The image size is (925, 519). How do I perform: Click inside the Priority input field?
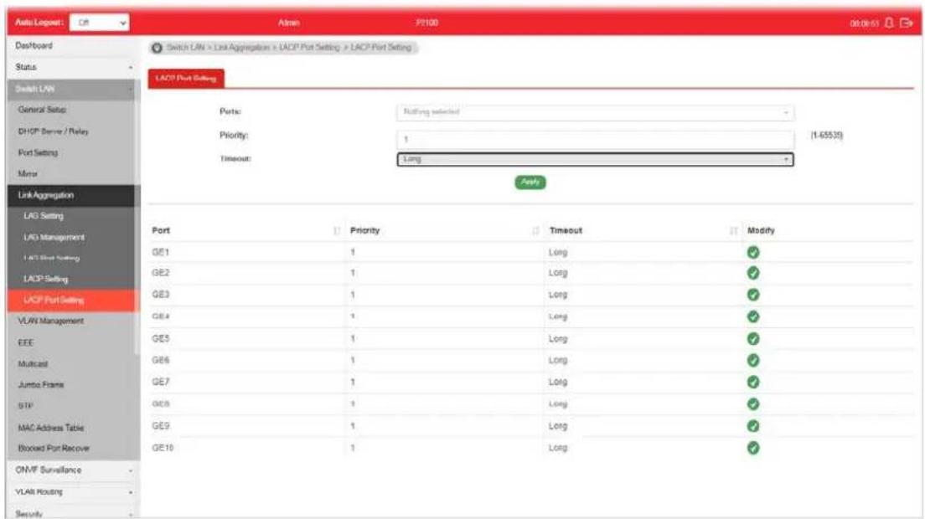tap(595, 139)
